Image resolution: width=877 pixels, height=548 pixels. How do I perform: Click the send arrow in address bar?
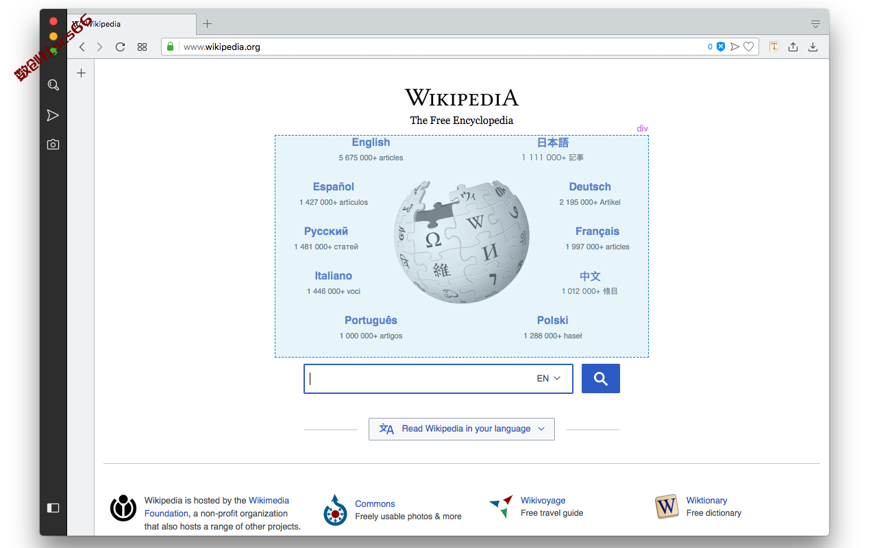(734, 47)
